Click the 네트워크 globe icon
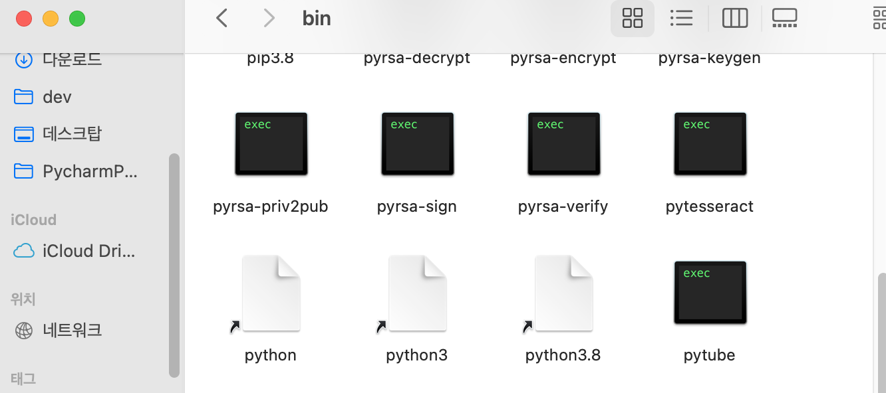The image size is (886, 393). [x=24, y=330]
